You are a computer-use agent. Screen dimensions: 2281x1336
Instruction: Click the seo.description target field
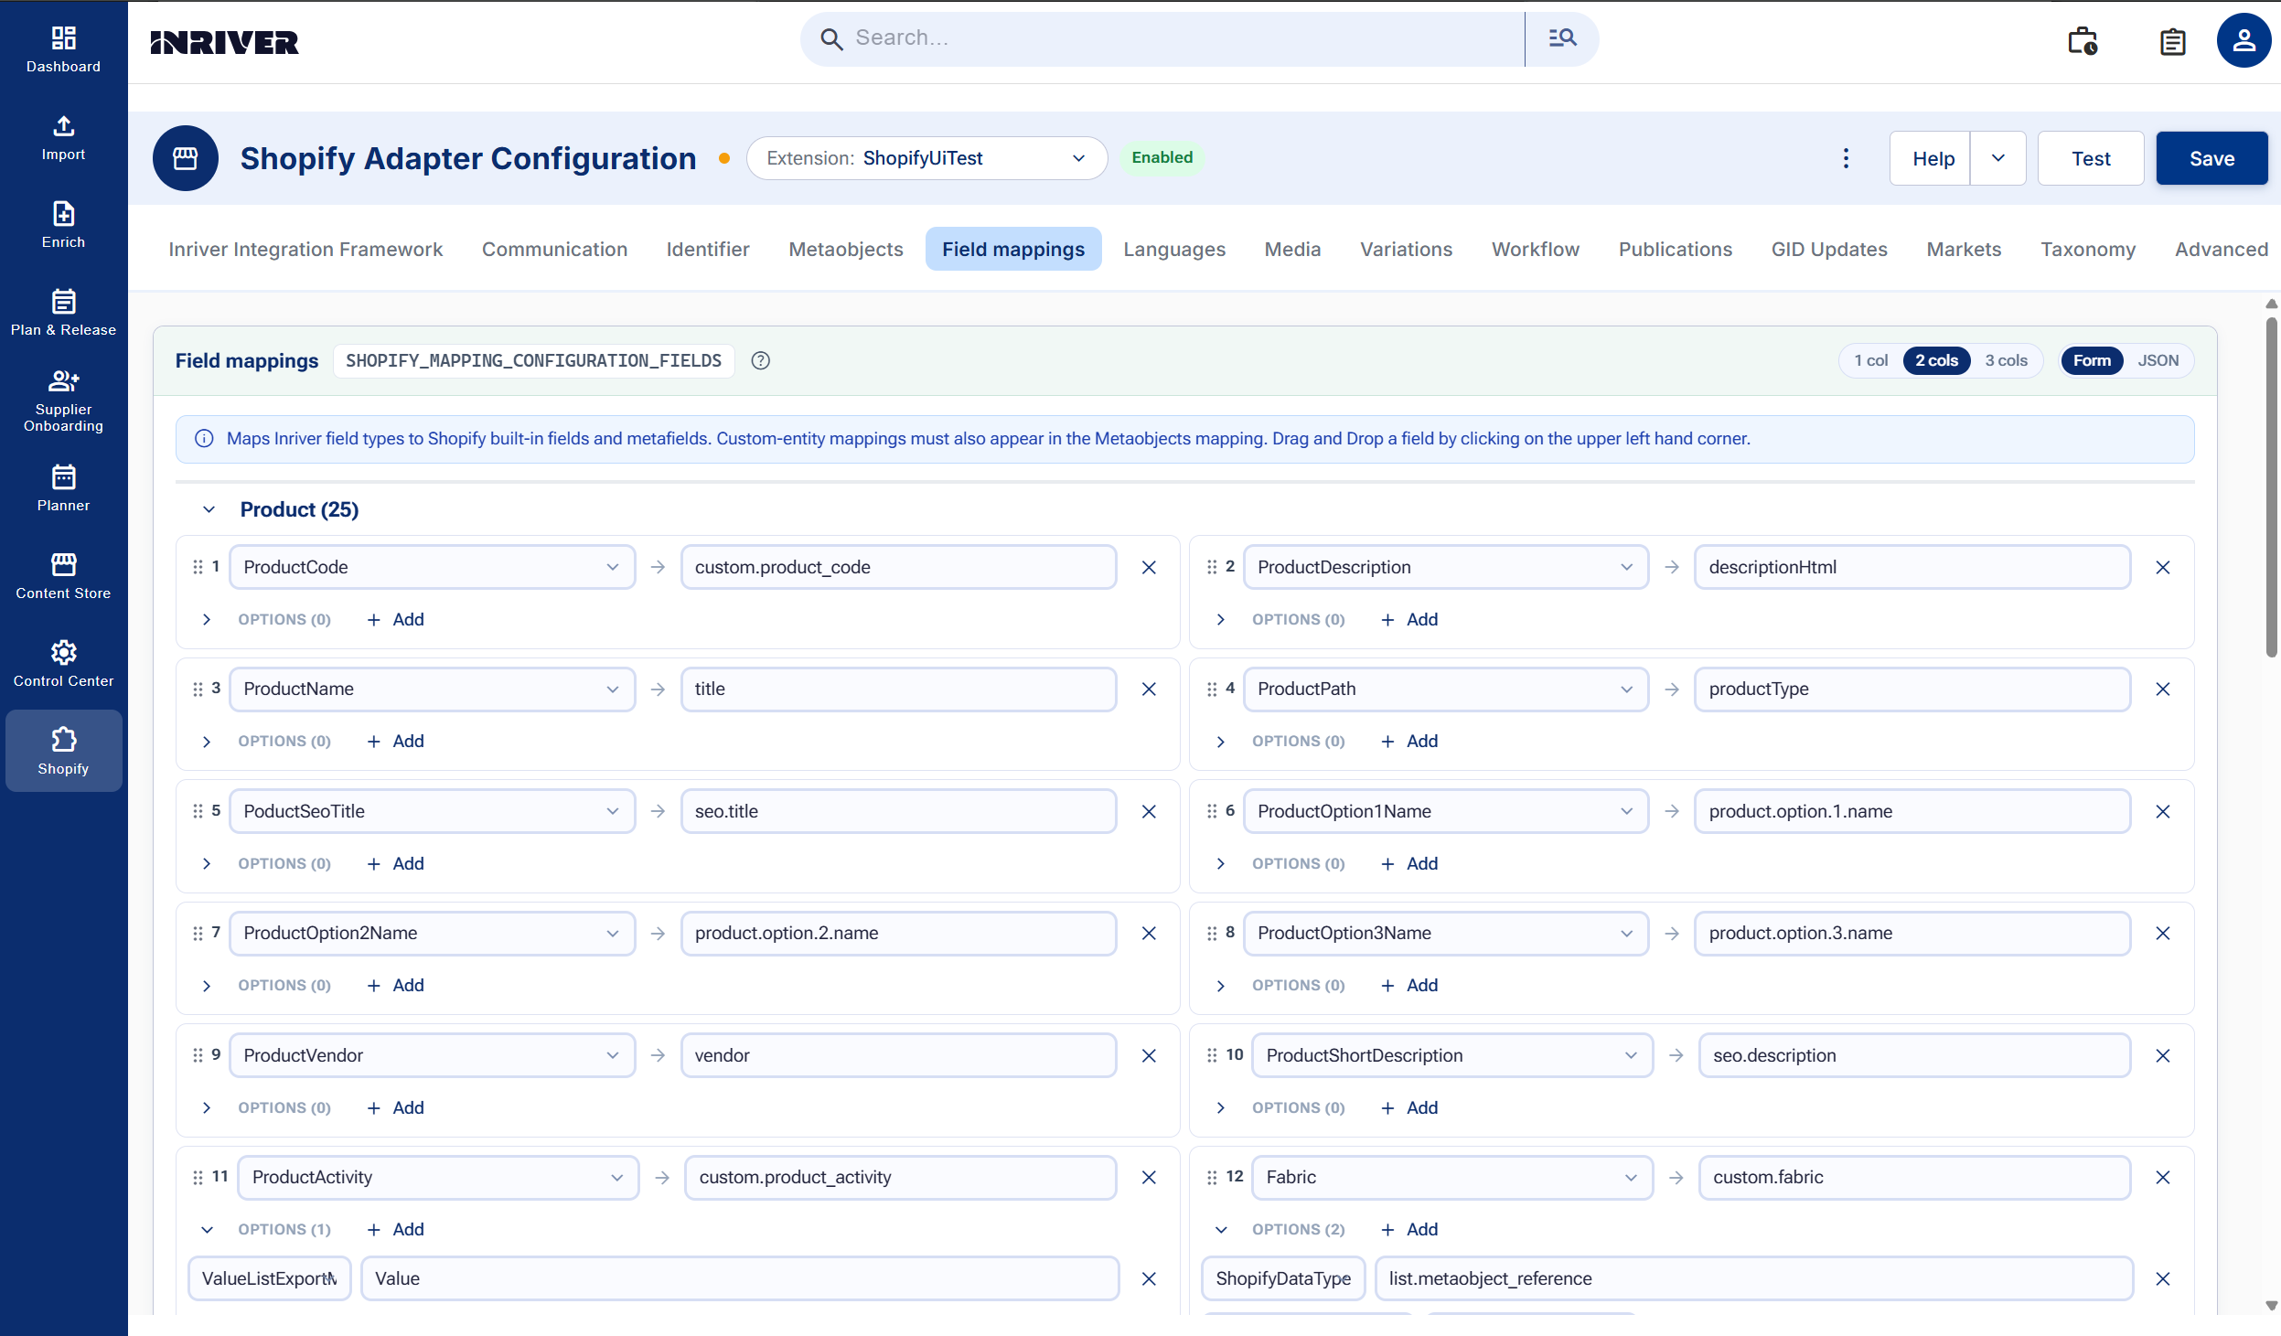[1913, 1055]
